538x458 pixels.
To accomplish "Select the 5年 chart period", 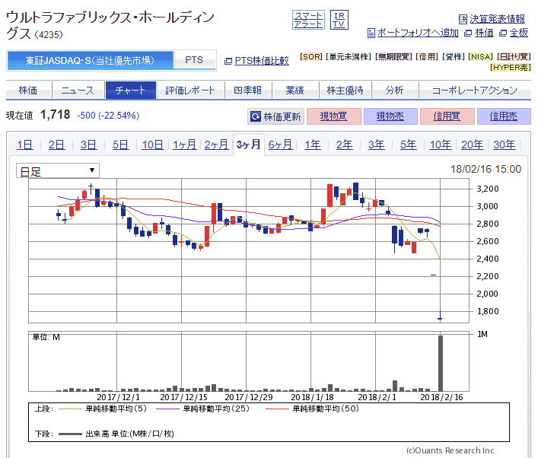I will click(x=409, y=145).
